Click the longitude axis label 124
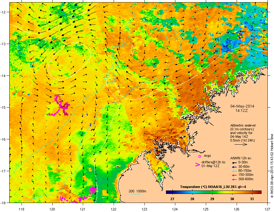 click(x=175, y=209)
